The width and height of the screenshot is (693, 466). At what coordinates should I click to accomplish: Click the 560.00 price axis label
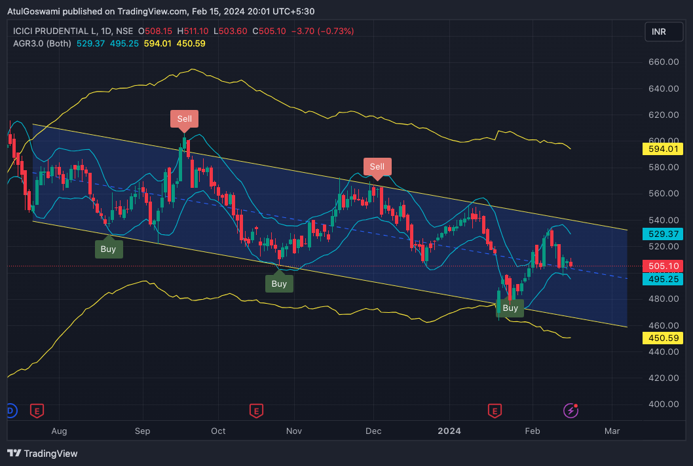(664, 194)
